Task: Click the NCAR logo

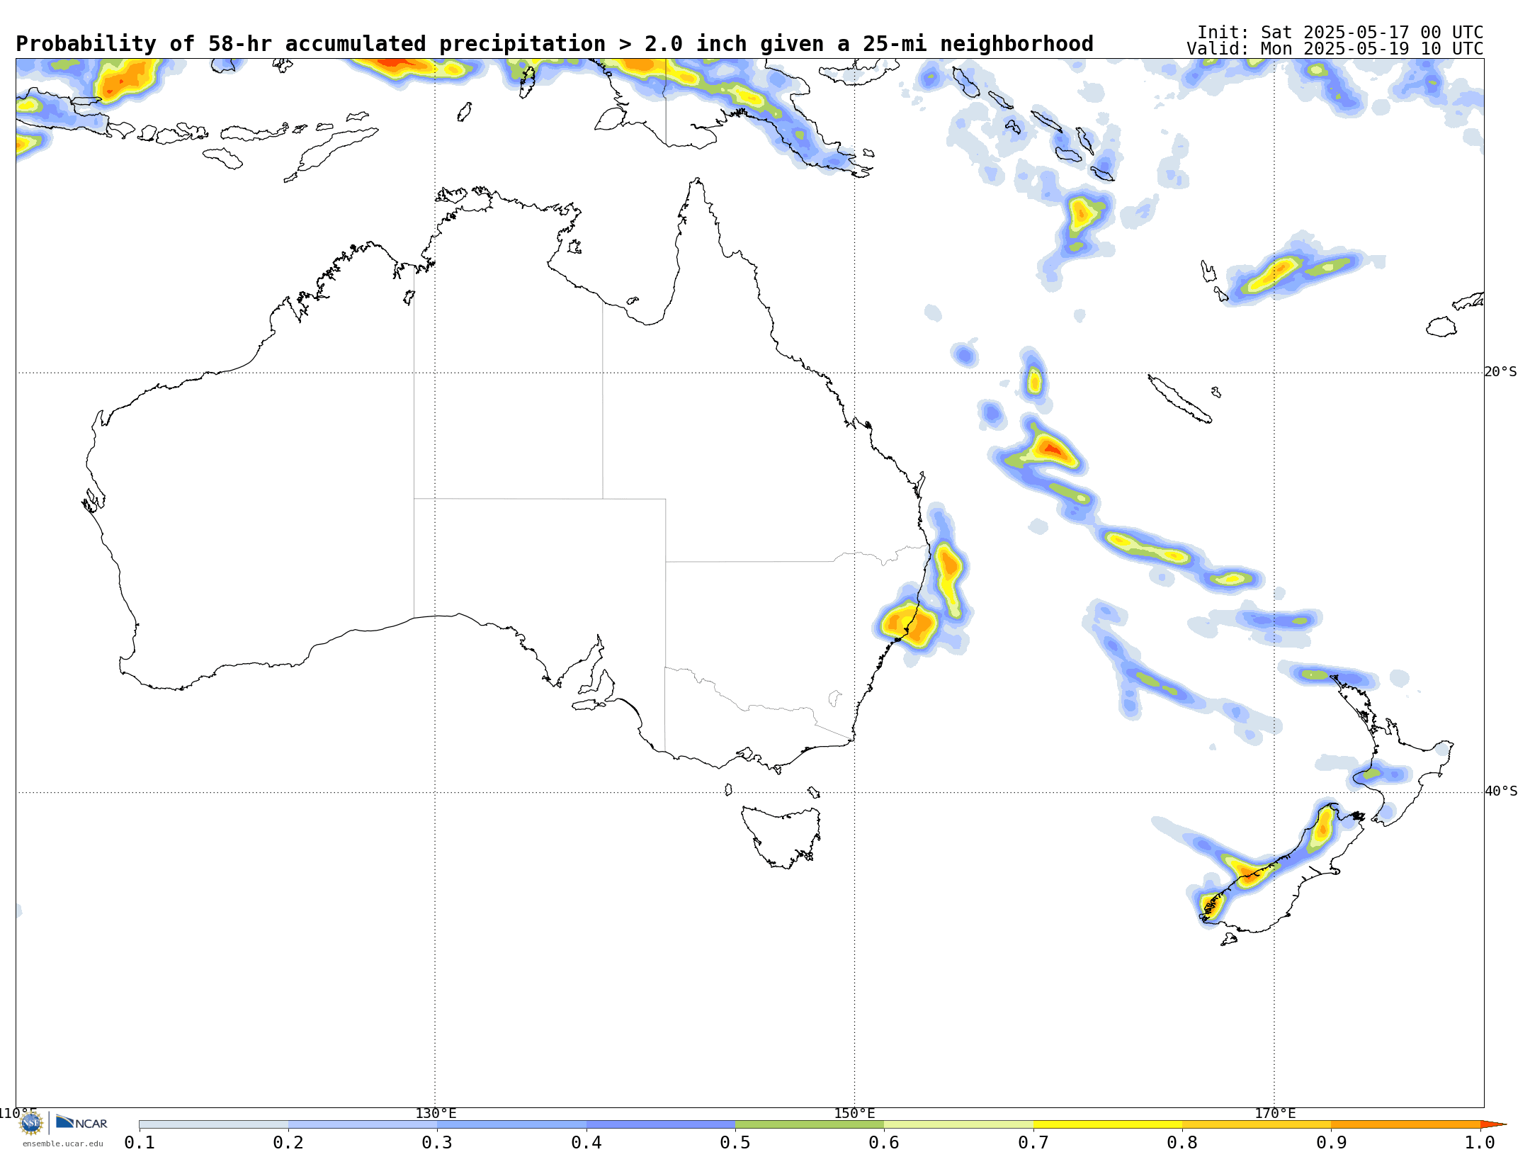Action: (81, 1122)
